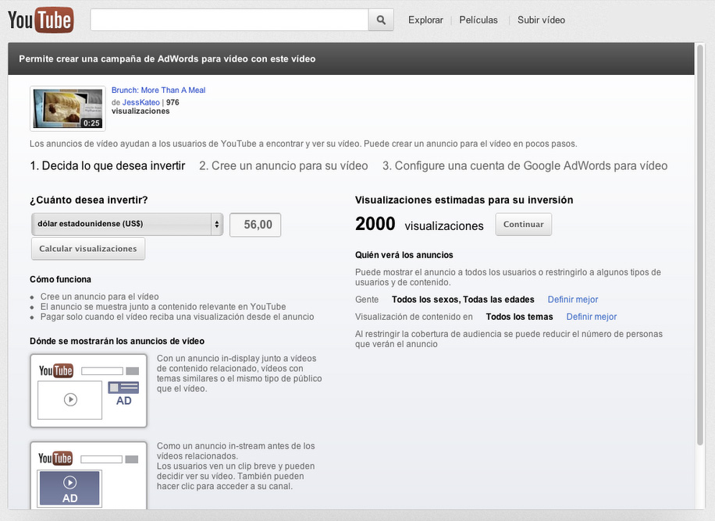Click the Cómo funciona heading

coord(61,279)
